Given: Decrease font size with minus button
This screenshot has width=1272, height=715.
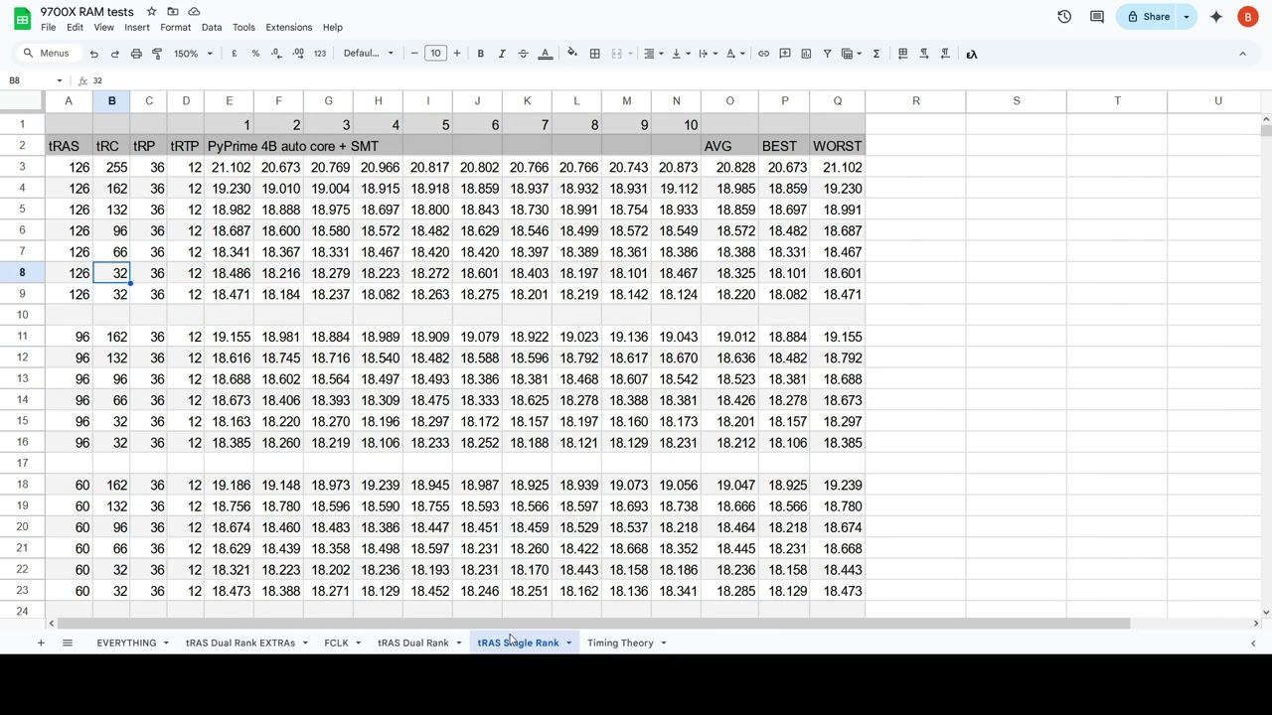Looking at the screenshot, I should [x=414, y=54].
